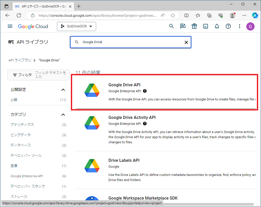Image resolution: width=261 pixels, height=207 pixels.
Task: Select the API とサービス – GoDriveOCR tab
Action: pyautogui.click(x=43, y=6)
